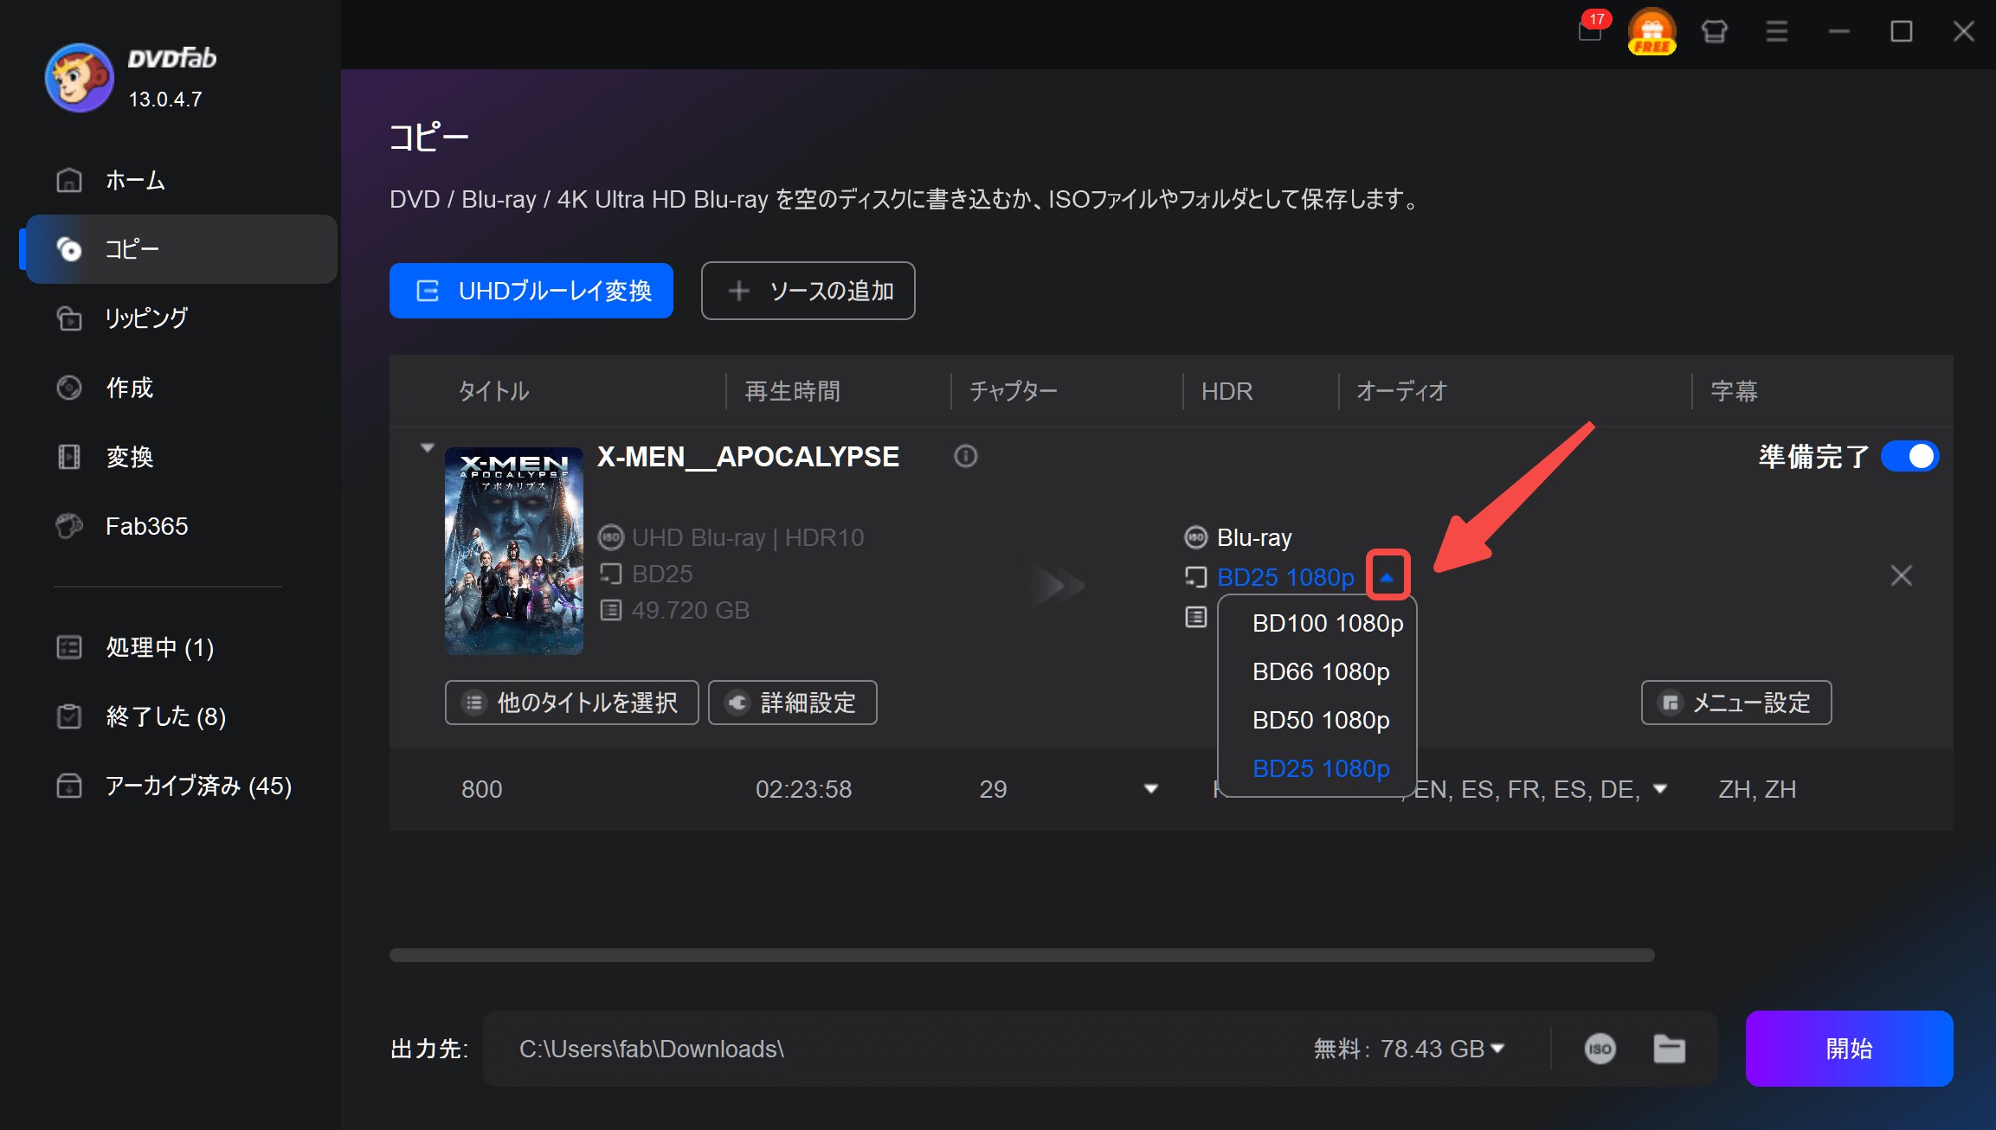Click the output size disc icon beside BD25 1080p
1996x1130 pixels.
[x=1195, y=577]
